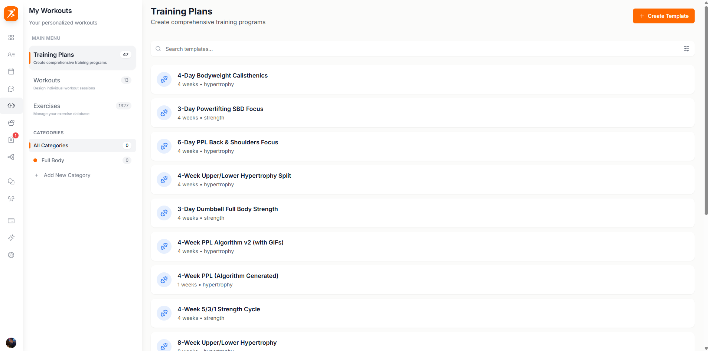Open the profile avatar at bottom left
This screenshot has height=351, width=708.
11,343
